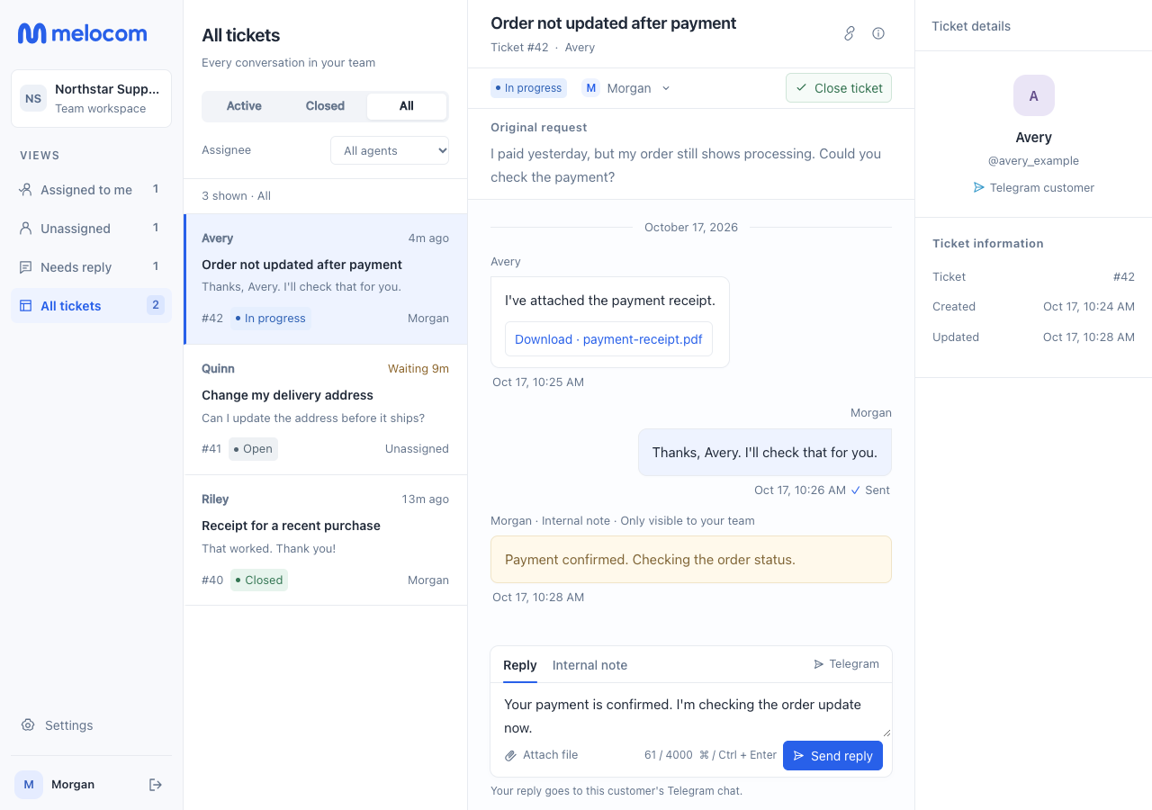Image resolution: width=1152 pixels, height=810 pixels.
Task: Select the All tickets filter segment
Action: point(407,106)
